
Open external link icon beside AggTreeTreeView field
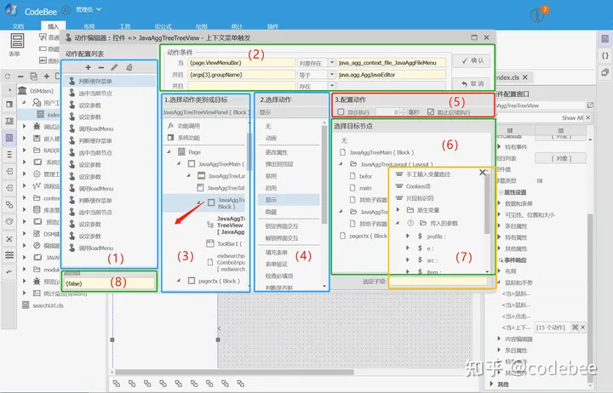pos(590,105)
